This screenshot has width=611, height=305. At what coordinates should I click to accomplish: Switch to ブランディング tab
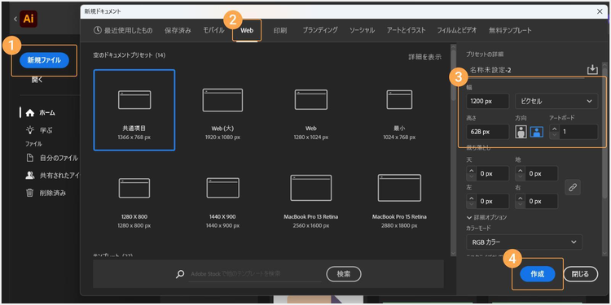click(x=320, y=30)
